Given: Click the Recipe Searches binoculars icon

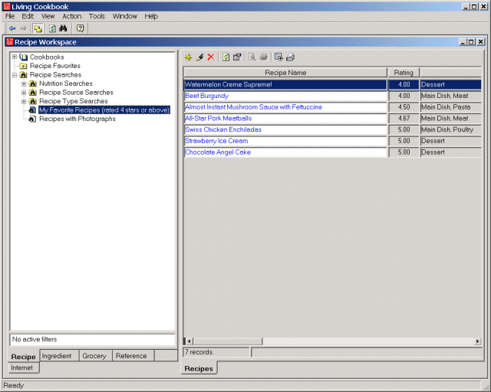Looking at the screenshot, I should 24,75.
